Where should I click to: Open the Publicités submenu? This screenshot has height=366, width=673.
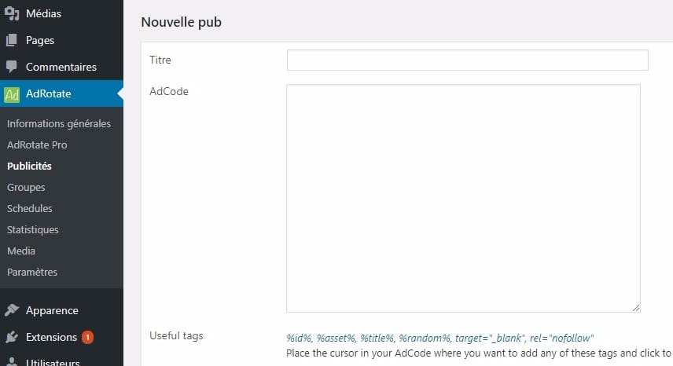pyautogui.click(x=29, y=166)
